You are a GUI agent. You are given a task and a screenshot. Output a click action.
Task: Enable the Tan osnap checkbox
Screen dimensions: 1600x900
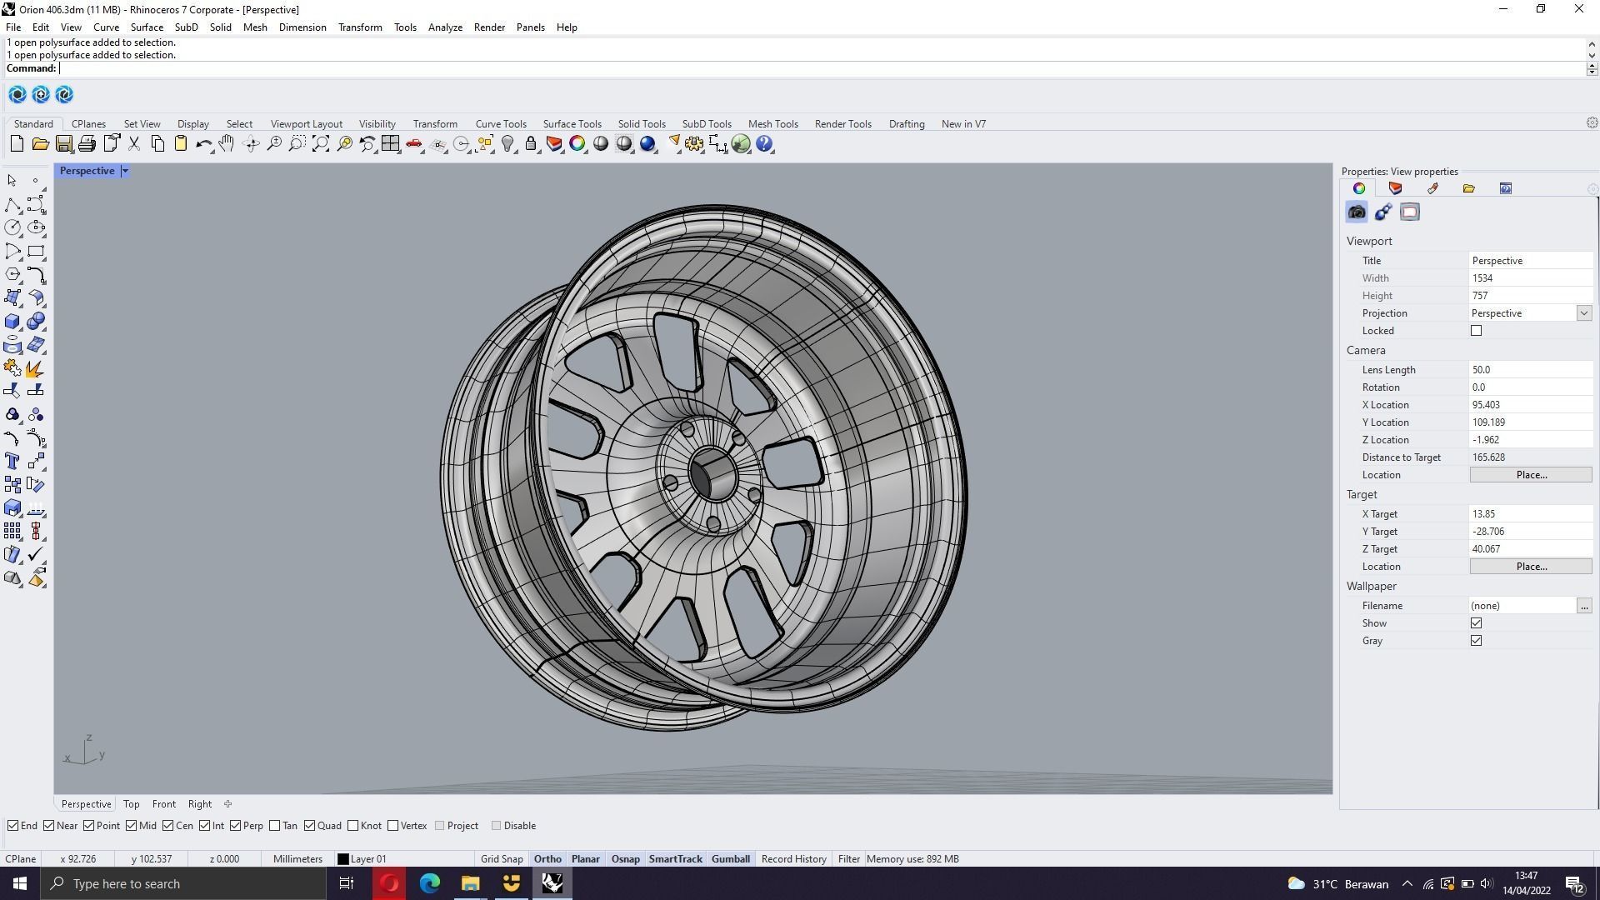pos(274,826)
